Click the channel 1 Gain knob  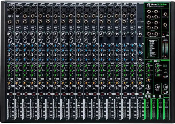(x=10, y=34)
